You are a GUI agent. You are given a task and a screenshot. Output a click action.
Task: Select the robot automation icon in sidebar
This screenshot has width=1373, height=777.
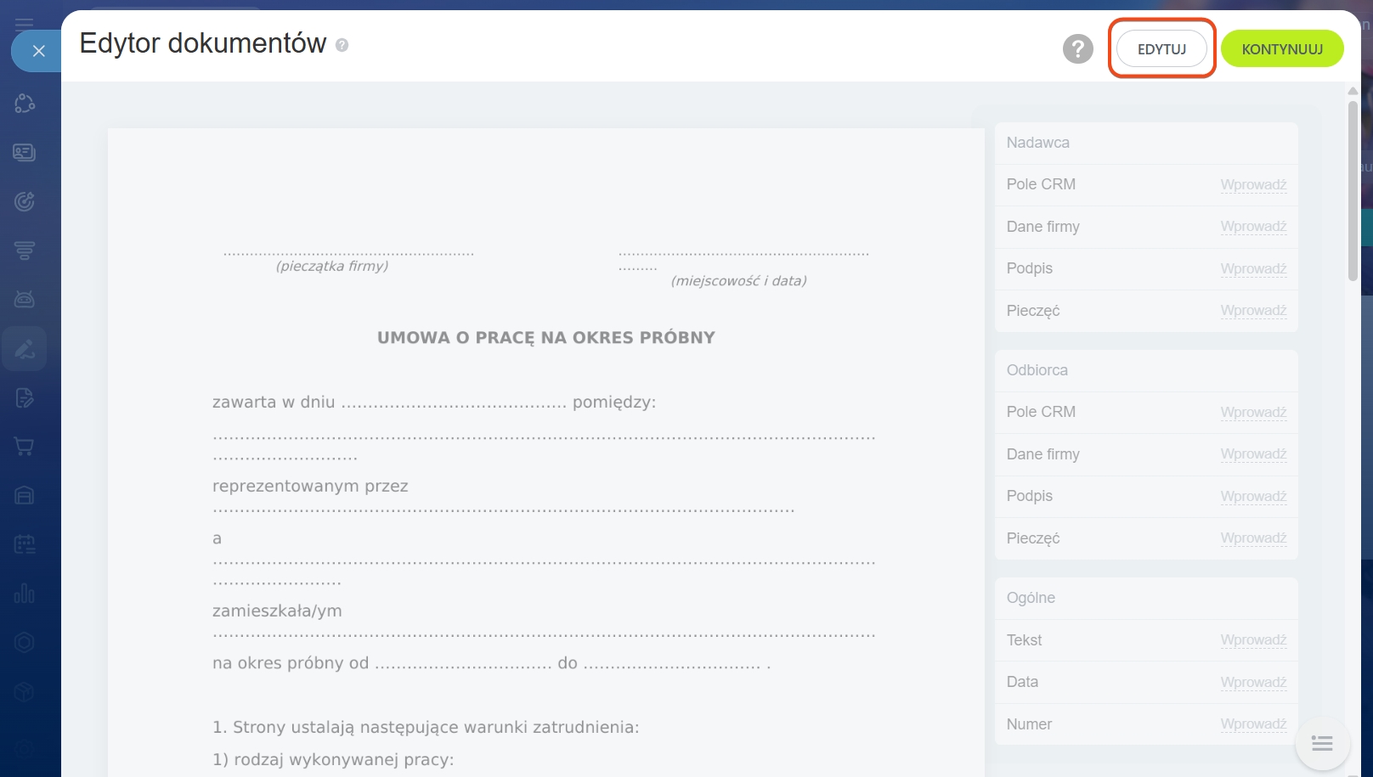(25, 299)
